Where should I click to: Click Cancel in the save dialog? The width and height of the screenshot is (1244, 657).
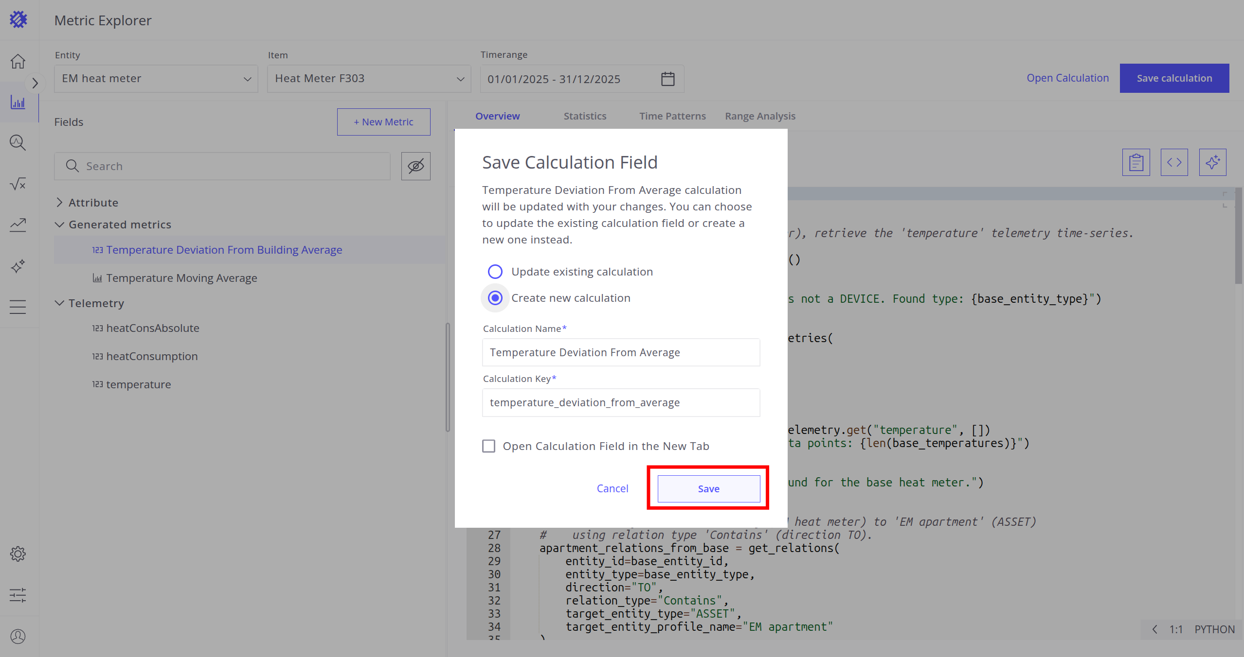[x=612, y=489]
